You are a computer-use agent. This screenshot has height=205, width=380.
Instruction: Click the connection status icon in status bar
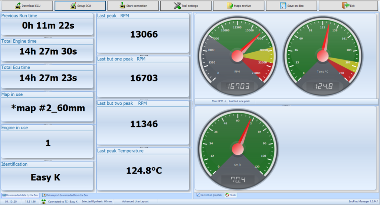[43, 202]
